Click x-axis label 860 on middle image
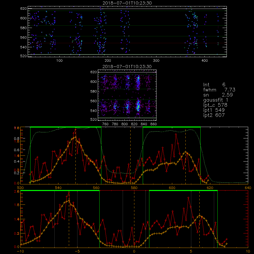 coord(154,124)
